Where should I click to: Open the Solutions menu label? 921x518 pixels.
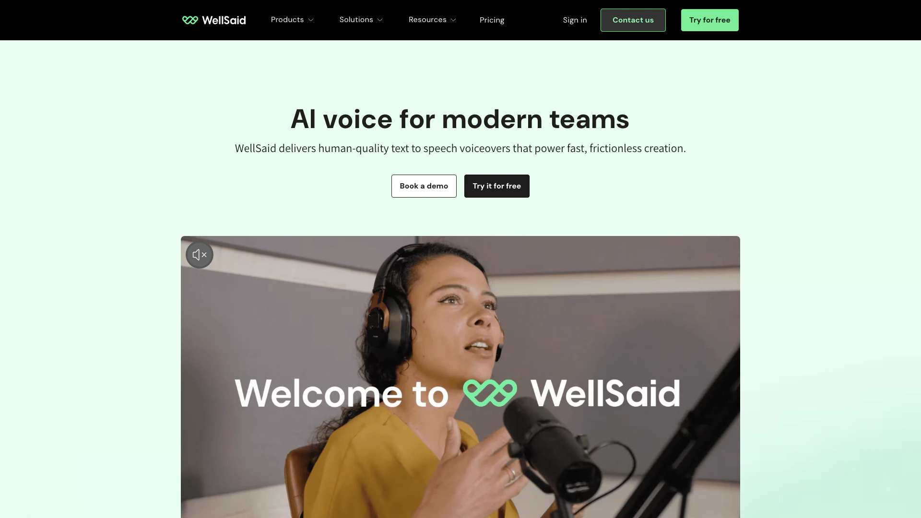[x=356, y=20]
